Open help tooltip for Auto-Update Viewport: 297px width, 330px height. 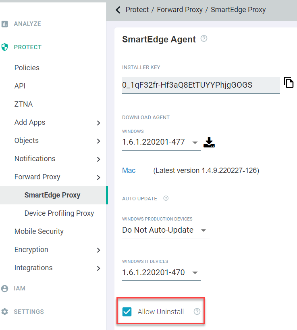(x=166, y=198)
